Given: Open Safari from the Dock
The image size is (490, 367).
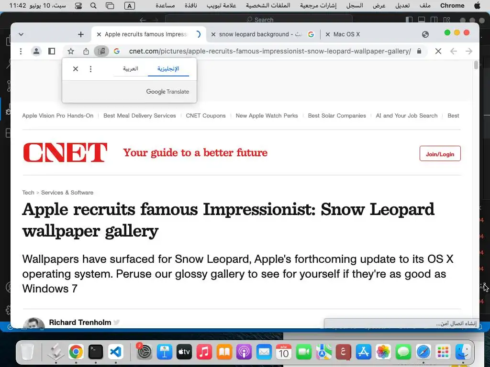Looking at the screenshot, I should pyautogui.click(x=423, y=352).
